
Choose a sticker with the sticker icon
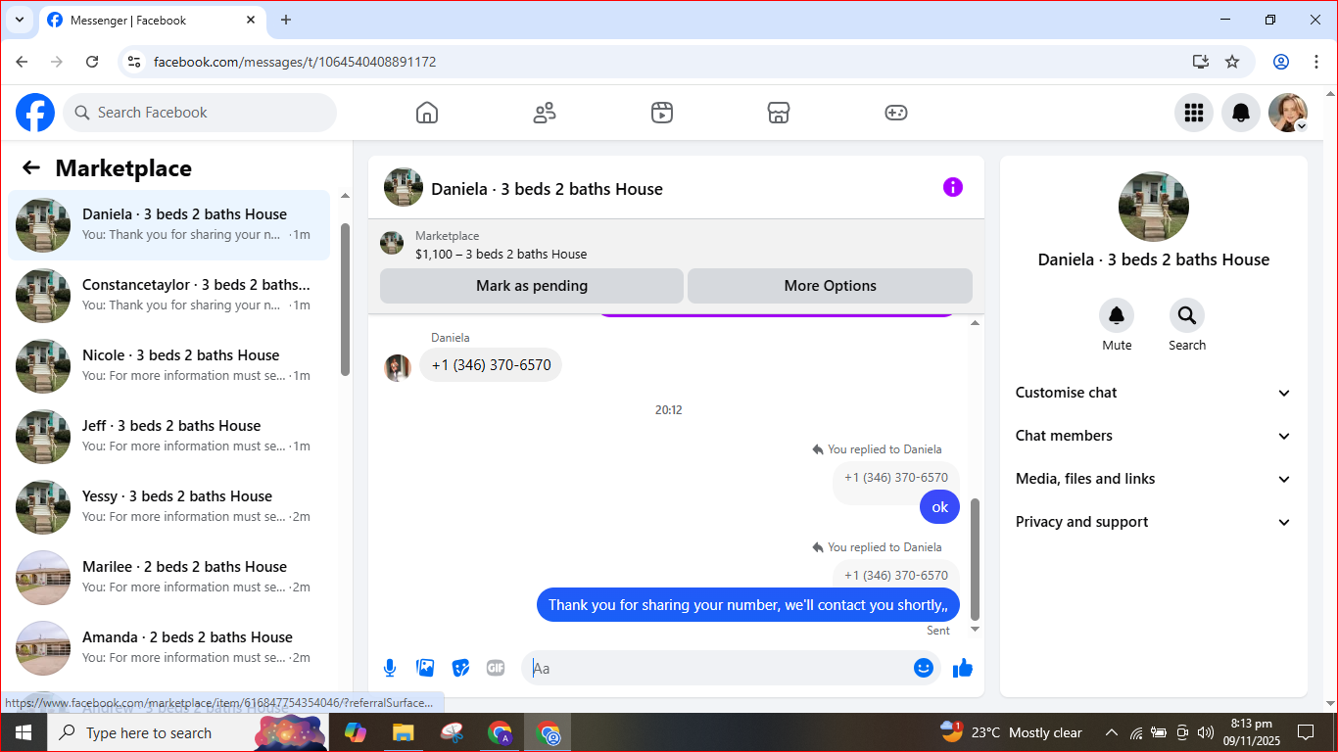[460, 668]
